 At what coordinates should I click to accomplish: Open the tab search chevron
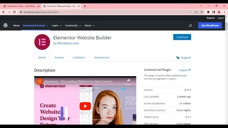pyautogui.click(x=201, y=6)
